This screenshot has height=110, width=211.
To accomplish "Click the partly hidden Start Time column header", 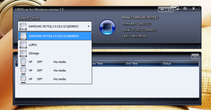I will pyautogui.click(x=108, y=63).
